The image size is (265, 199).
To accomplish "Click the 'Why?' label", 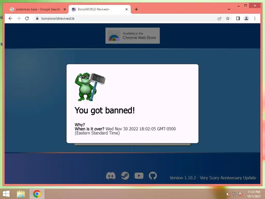I will click(x=80, y=125).
